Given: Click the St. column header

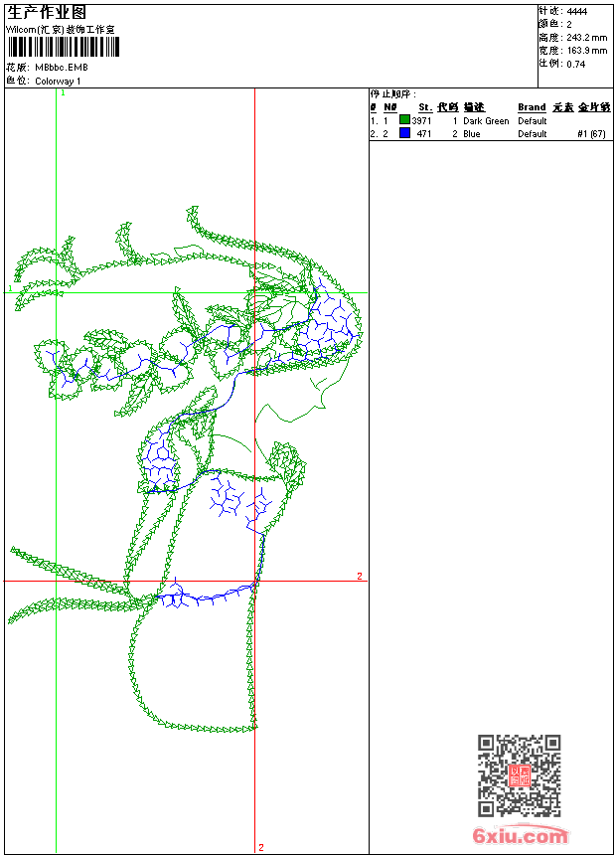Looking at the screenshot, I should (x=424, y=107).
